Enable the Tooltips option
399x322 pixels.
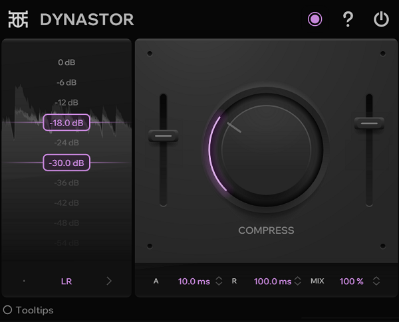coord(8,310)
